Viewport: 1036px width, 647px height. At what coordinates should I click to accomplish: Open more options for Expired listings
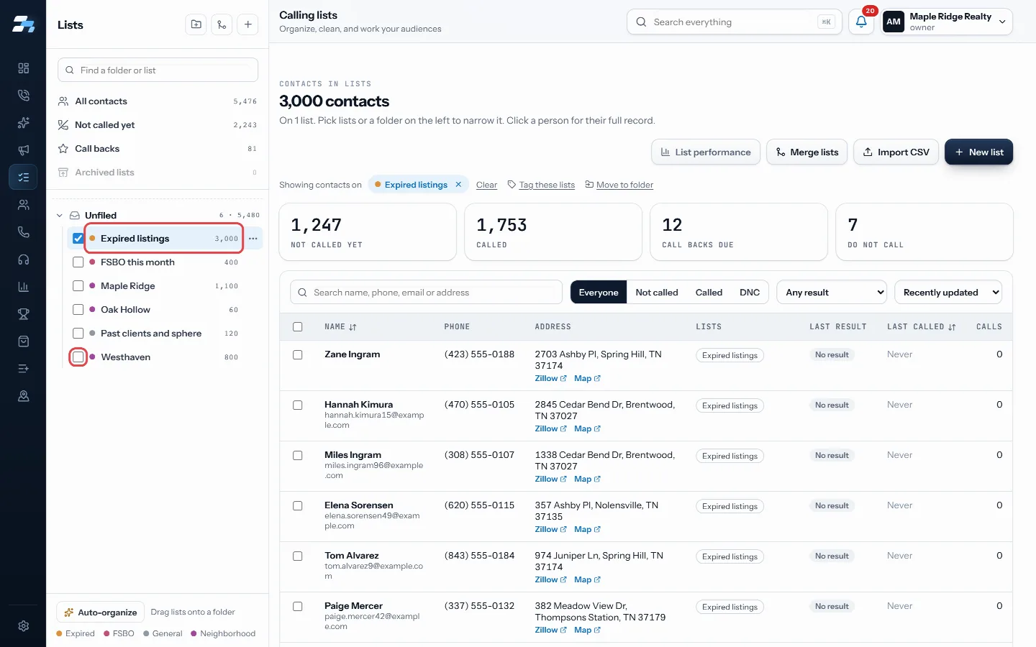[253, 239]
